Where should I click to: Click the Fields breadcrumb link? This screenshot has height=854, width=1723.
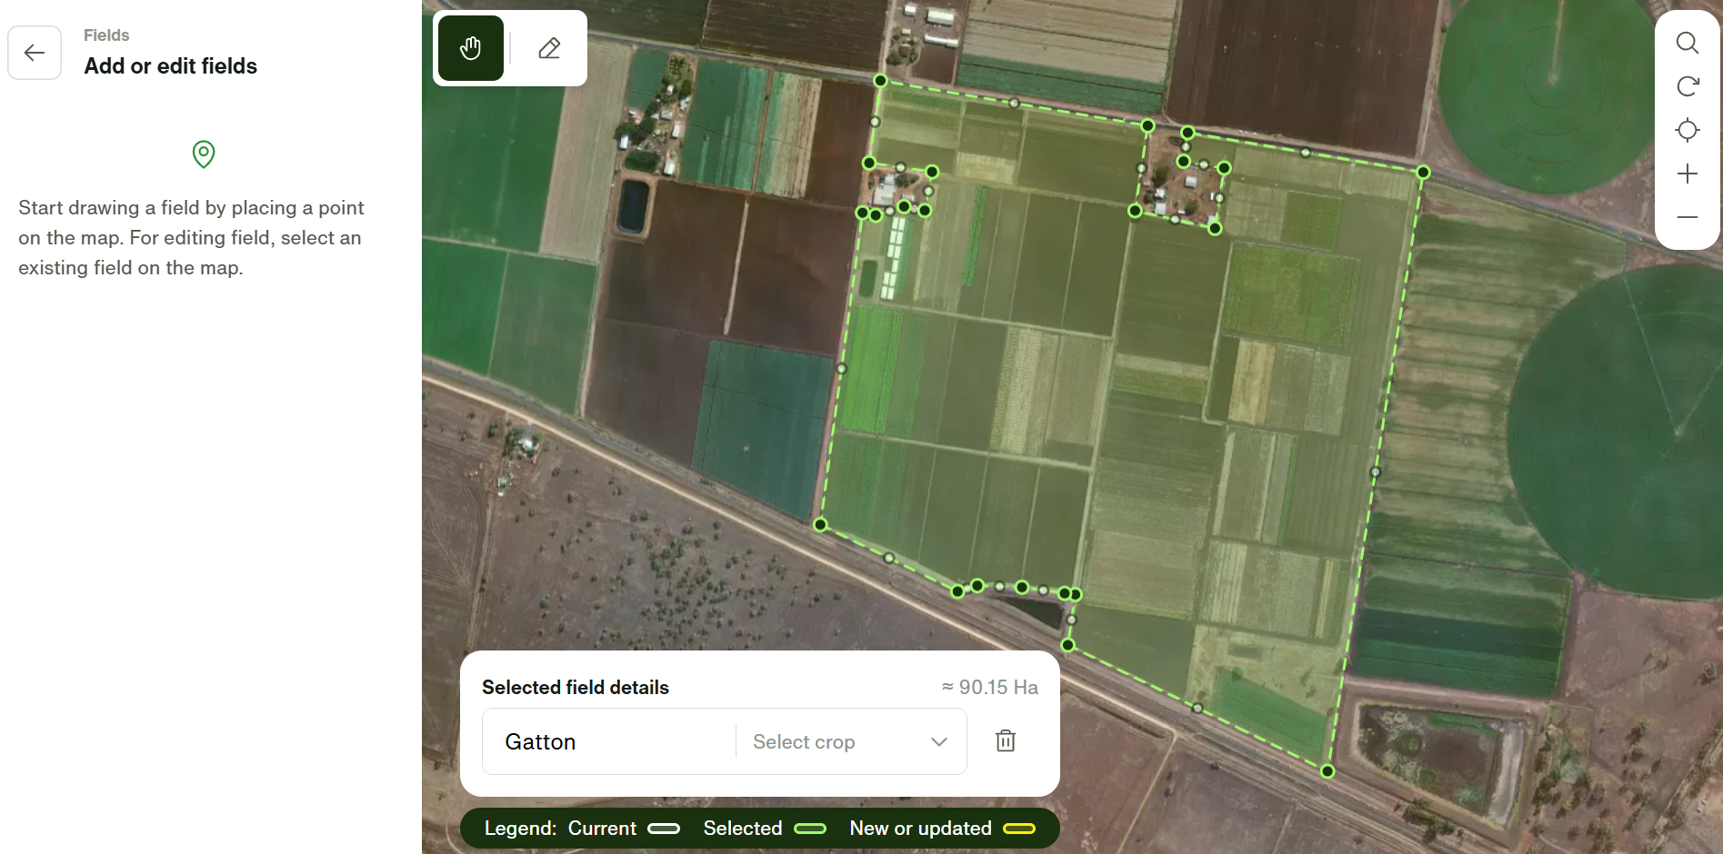tap(106, 35)
